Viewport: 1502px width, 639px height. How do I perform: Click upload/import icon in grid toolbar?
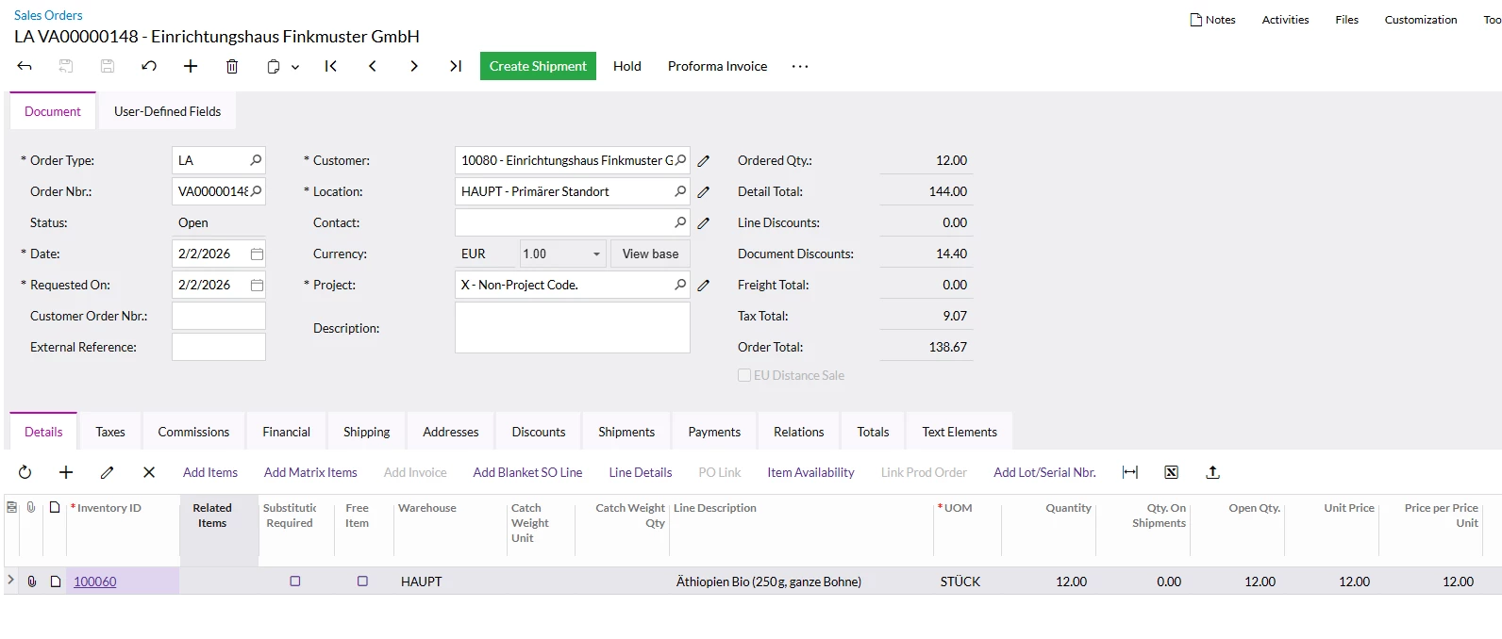[x=1213, y=472]
